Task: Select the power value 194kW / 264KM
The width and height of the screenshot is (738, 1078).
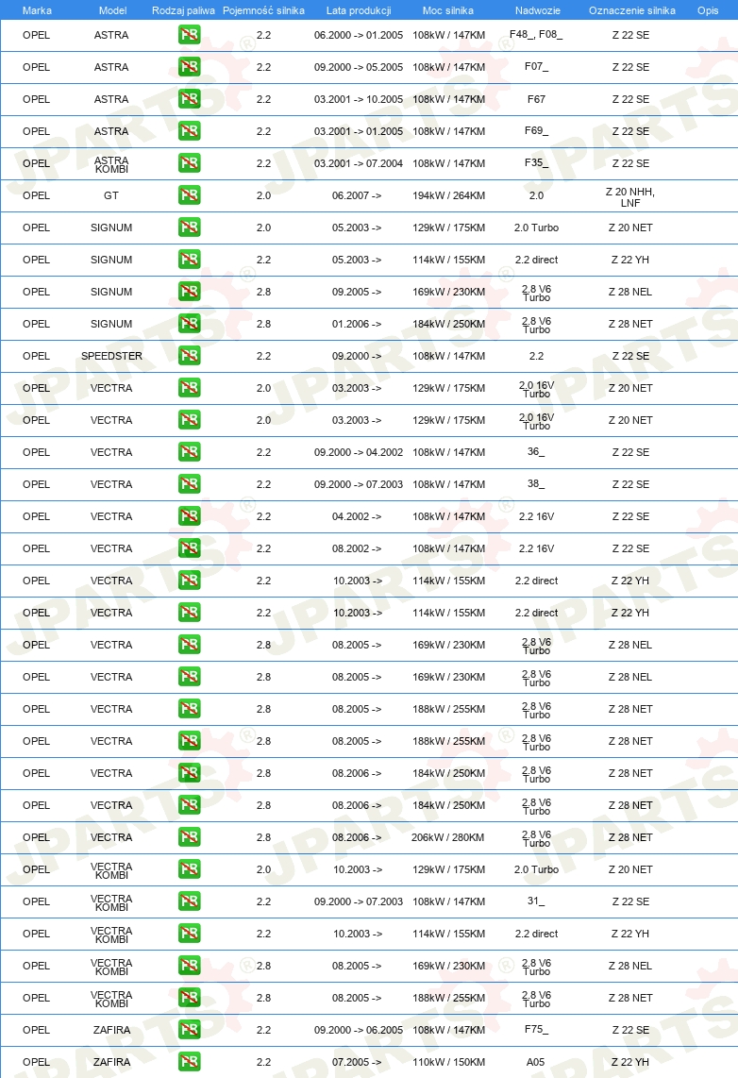Action: click(448, 195)
